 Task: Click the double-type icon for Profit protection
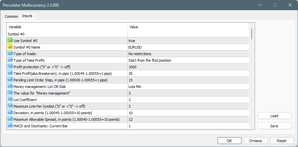coord(10,67)
